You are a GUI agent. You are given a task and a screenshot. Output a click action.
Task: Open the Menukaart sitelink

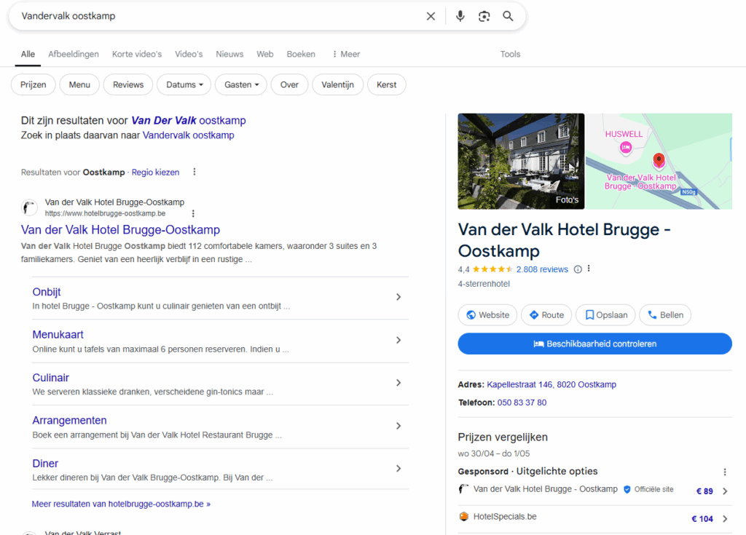(58, 335)
